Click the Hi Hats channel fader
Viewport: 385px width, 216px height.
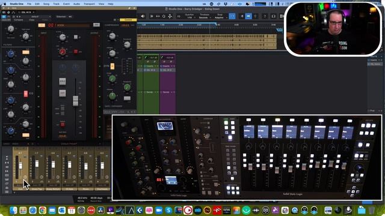pyautogui.click(x=70, y=164)
